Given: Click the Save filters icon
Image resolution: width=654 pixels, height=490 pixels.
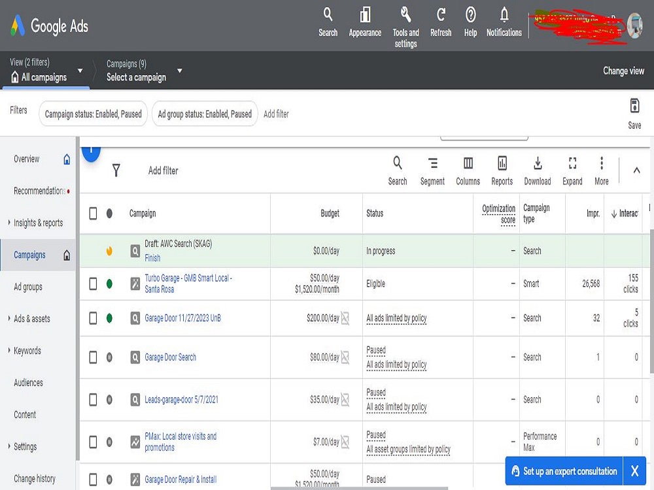Looking at the screenshot, I should click(x=634, y=106).
